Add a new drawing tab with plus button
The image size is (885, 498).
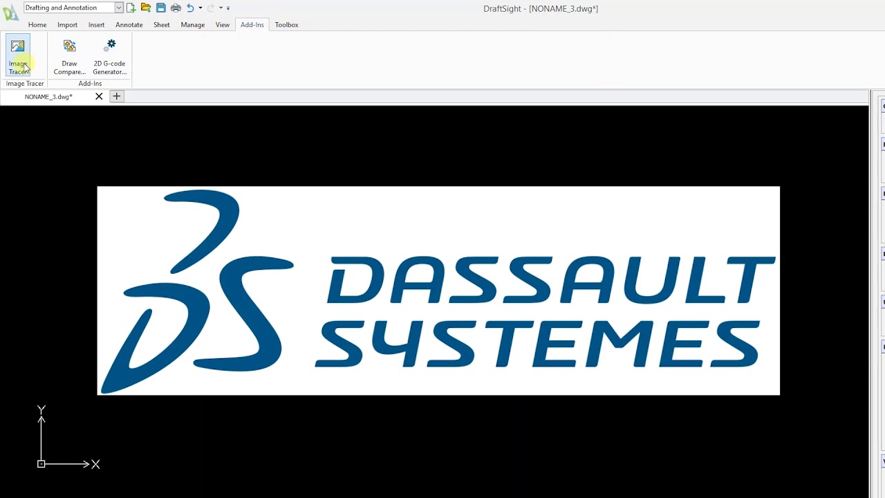(x=117, y=96)
